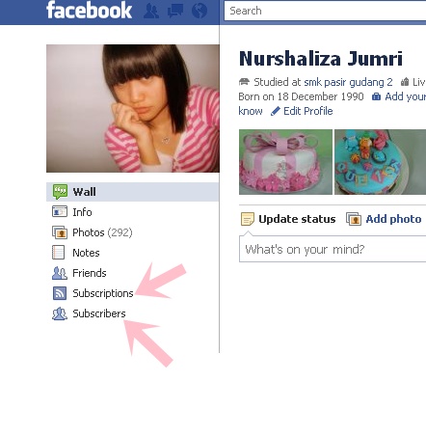The image size is (426, 435).
Task: Click the Add photo link
Action: coord(393,219)
